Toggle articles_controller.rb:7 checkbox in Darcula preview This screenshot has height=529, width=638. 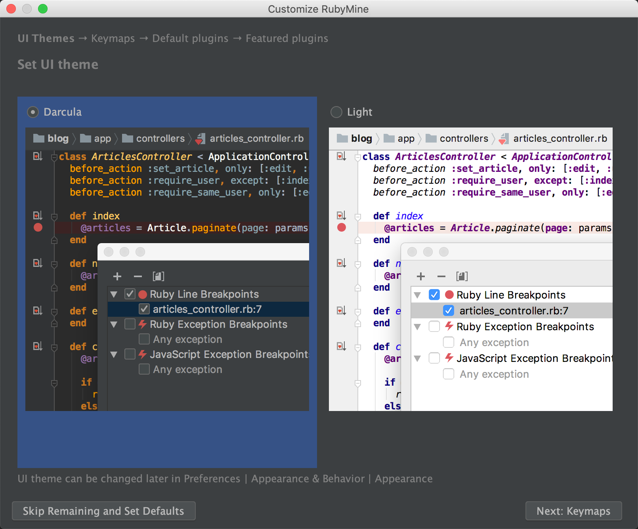(x=144, y=309)
